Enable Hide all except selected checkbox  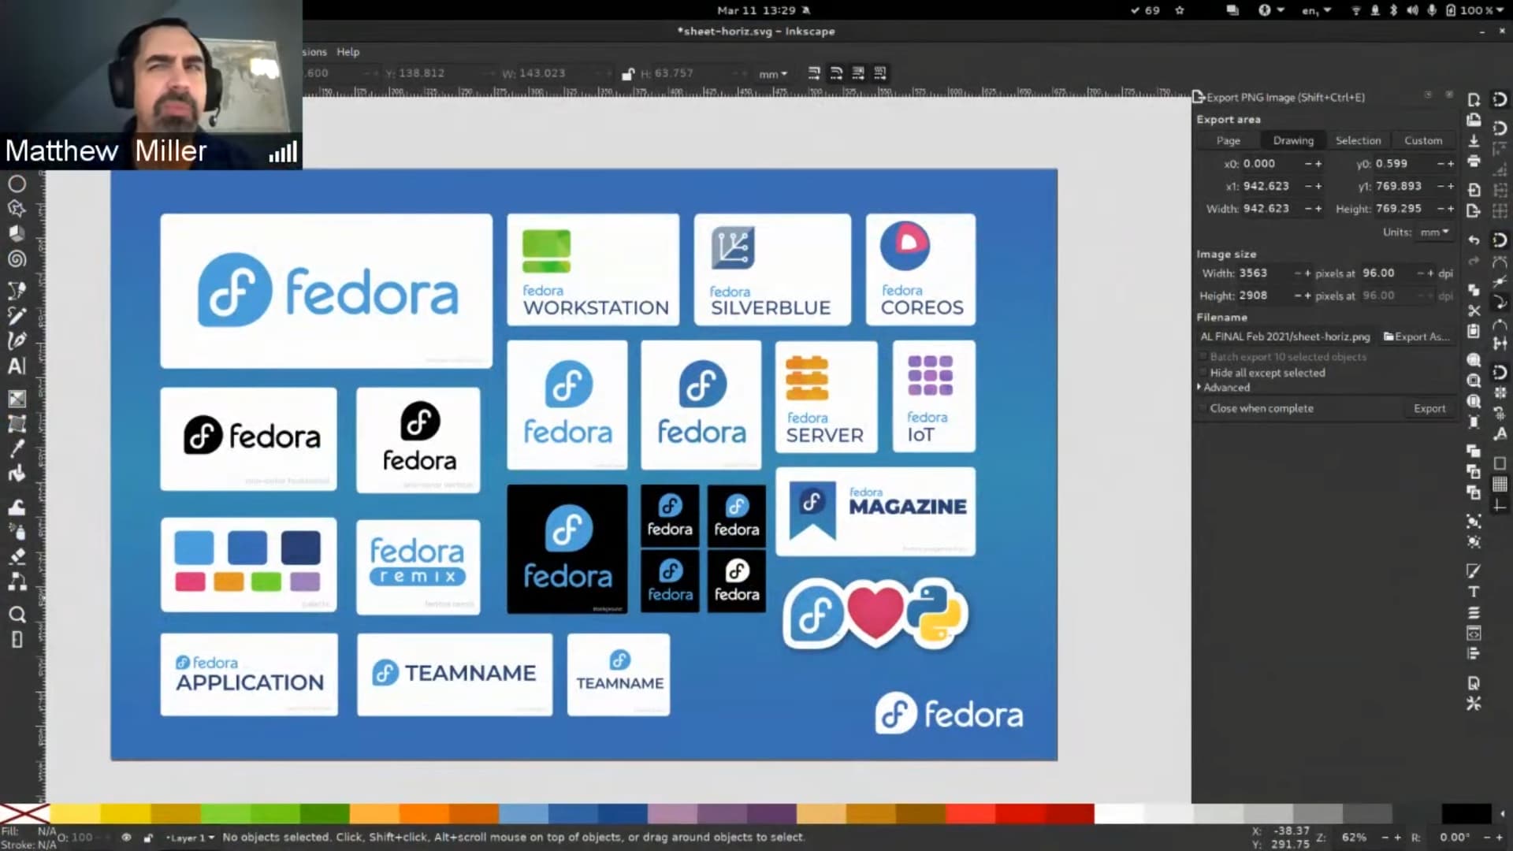tap(1203, 373)
